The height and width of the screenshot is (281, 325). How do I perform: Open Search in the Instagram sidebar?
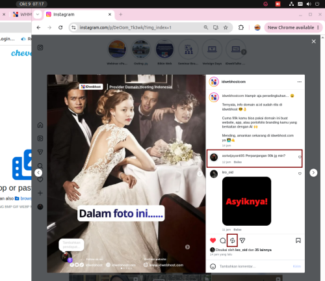40,166
